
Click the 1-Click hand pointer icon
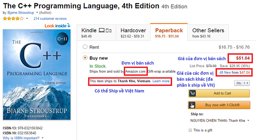(x=192, y=105)
